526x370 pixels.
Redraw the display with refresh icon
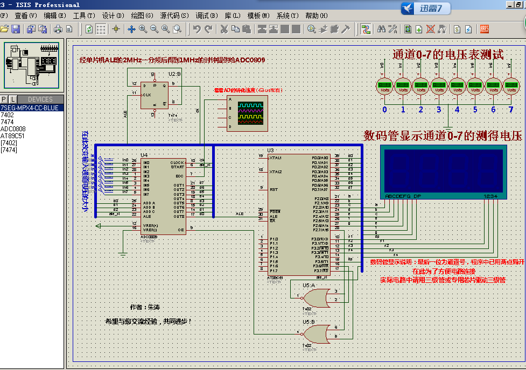tap(89, 29)
